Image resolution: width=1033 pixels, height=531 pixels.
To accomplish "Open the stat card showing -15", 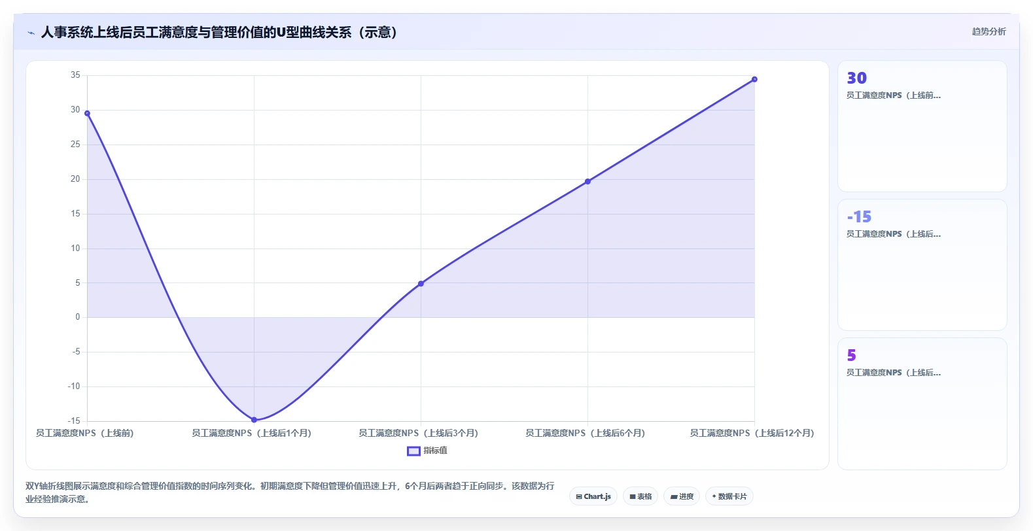I will [922, 265].
